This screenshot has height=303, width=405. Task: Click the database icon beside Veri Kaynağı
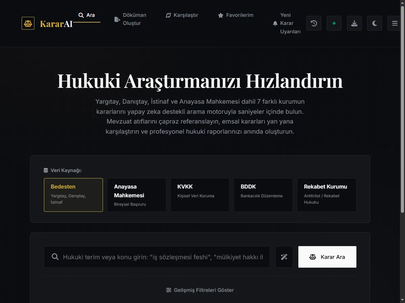pos(46,170)
